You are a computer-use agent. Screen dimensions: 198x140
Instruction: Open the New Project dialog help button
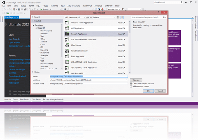pos(159,12)
